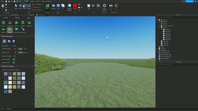198x111 pixels.
Task: Expand the Lighting node in Explorer
Action: point(157,49)
